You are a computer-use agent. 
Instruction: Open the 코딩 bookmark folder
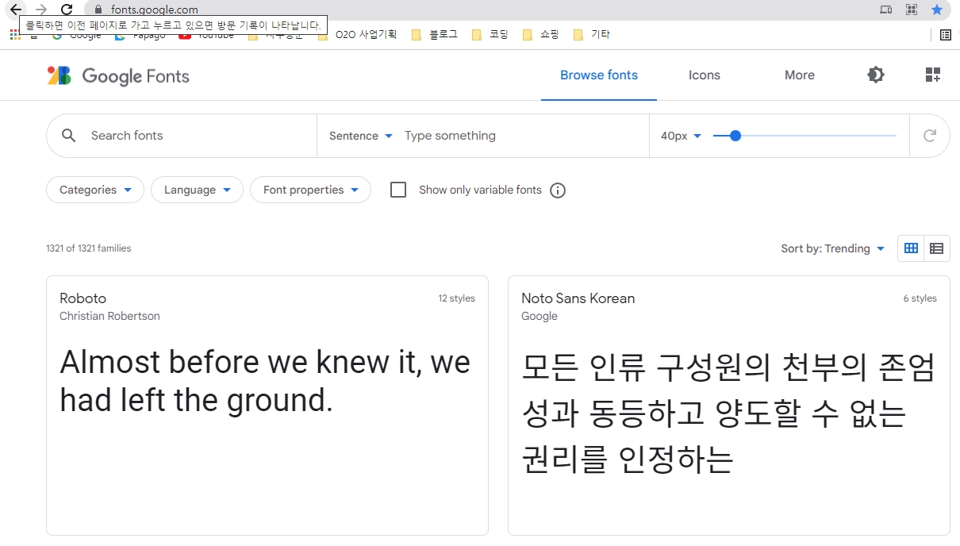pos(490,34)
